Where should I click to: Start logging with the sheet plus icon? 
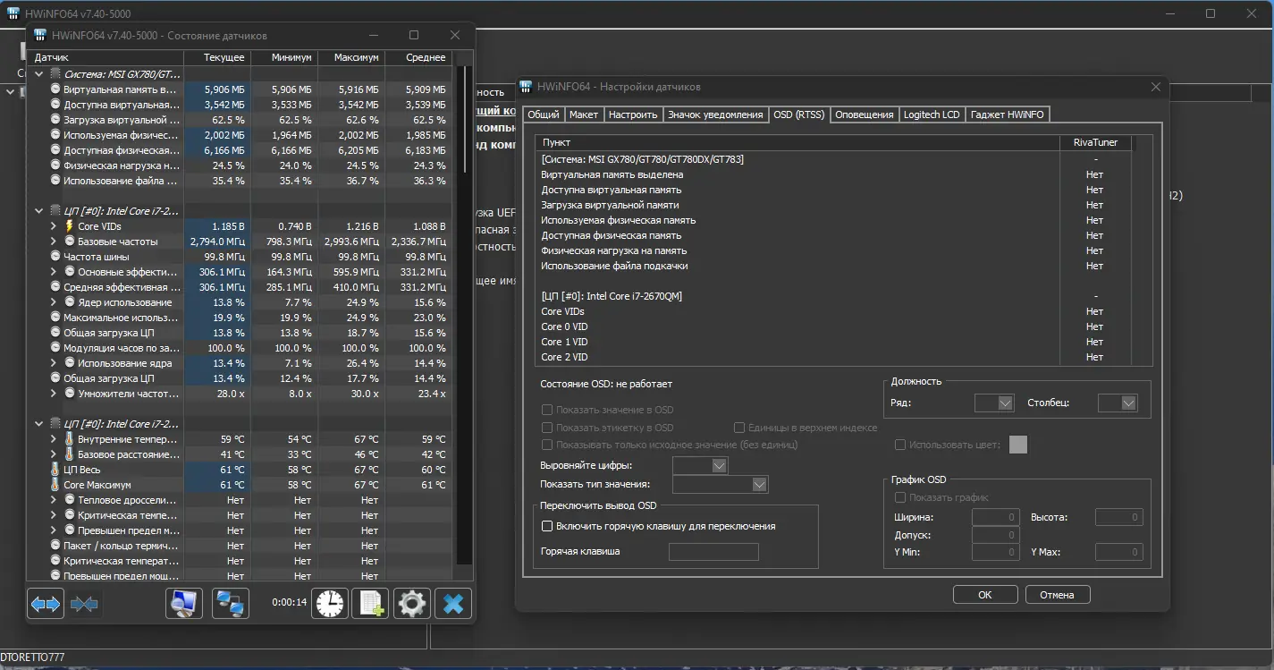[x=370, y=604]
